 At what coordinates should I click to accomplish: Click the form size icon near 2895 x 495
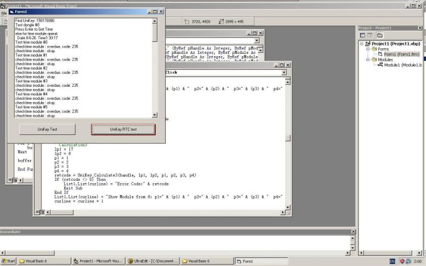[221, 22]
